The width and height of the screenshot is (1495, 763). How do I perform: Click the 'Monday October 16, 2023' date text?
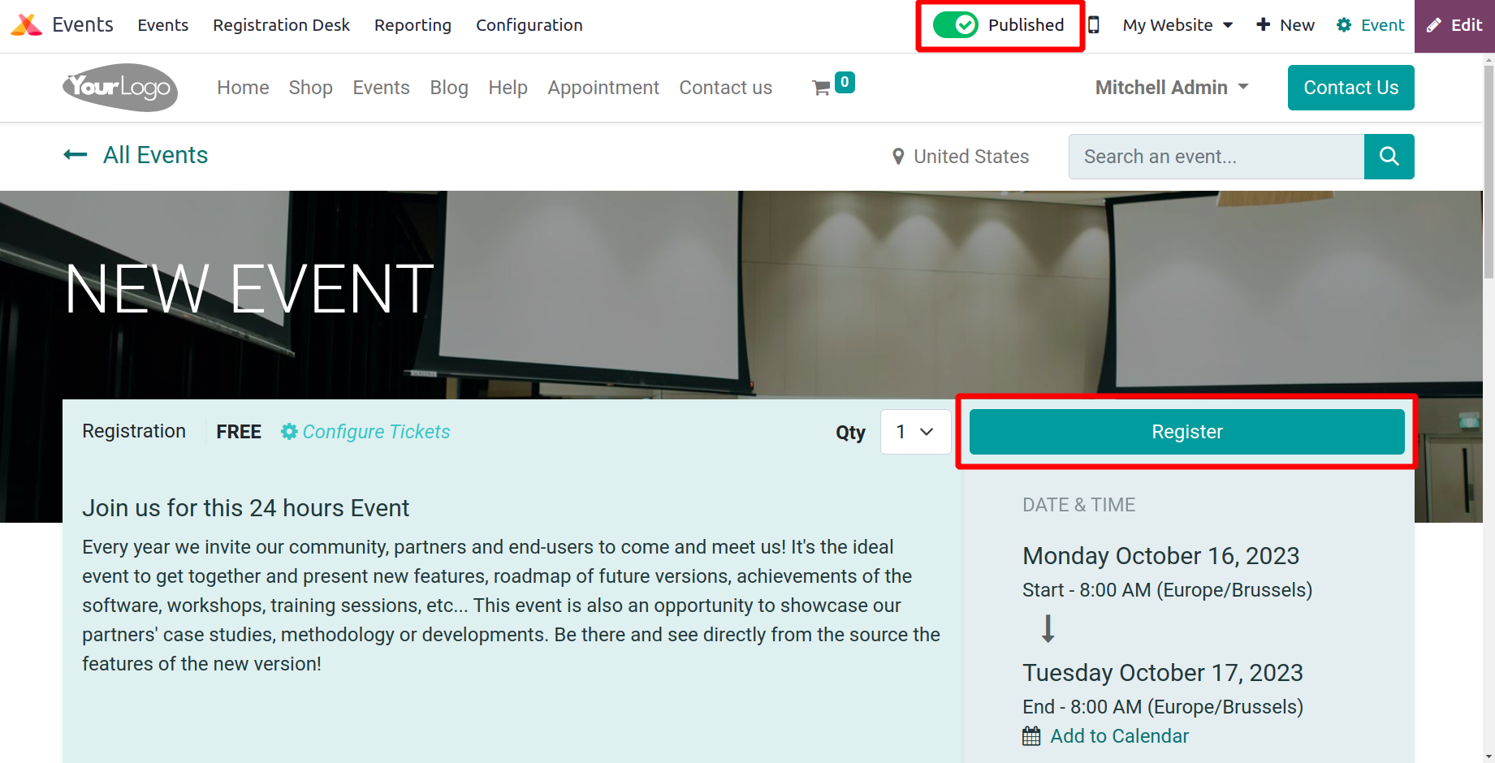coord(1160,556)
